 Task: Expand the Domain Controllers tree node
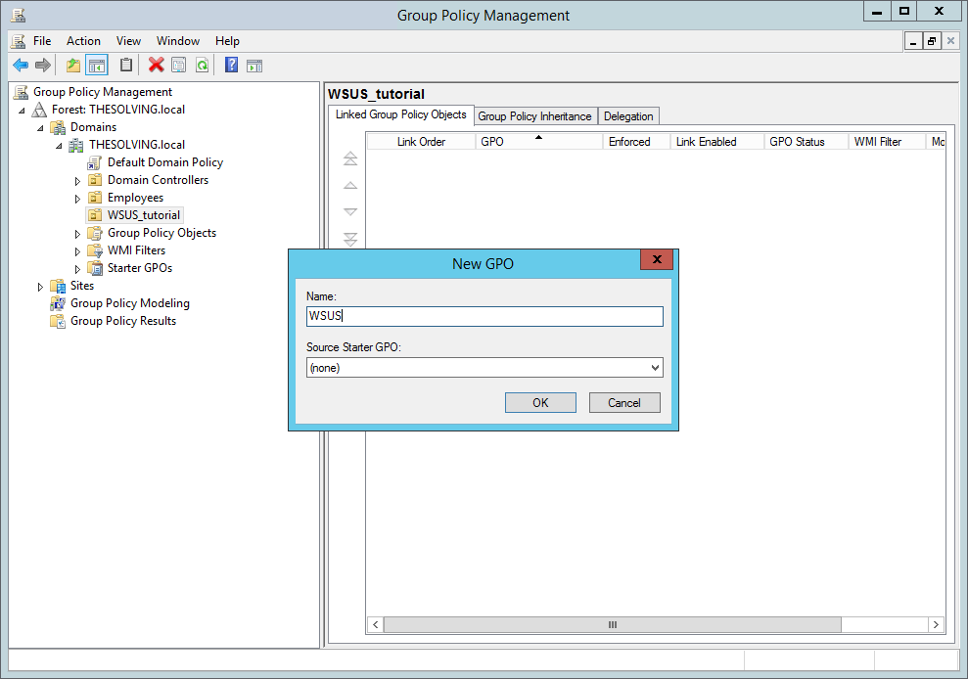[x=77, y=181]
